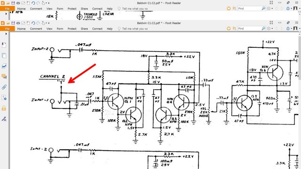The width and height of the screenshot is (301, 169).
Task: Click the orange heart icon in lower window
Action: [x=229, y=28]
